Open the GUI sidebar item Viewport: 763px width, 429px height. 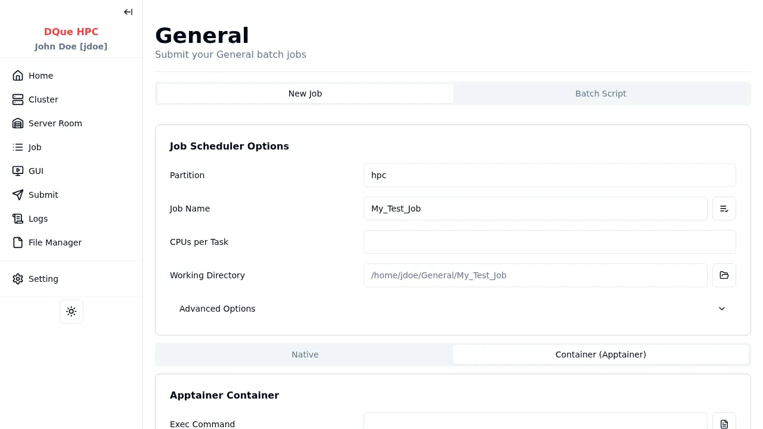(36, 171)
